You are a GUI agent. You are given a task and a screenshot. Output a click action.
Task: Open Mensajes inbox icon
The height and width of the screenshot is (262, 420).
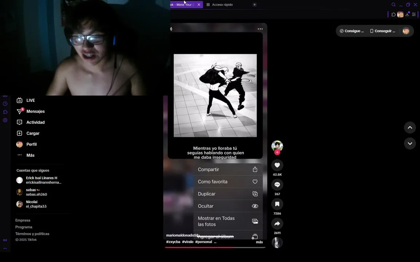[20, 111]
